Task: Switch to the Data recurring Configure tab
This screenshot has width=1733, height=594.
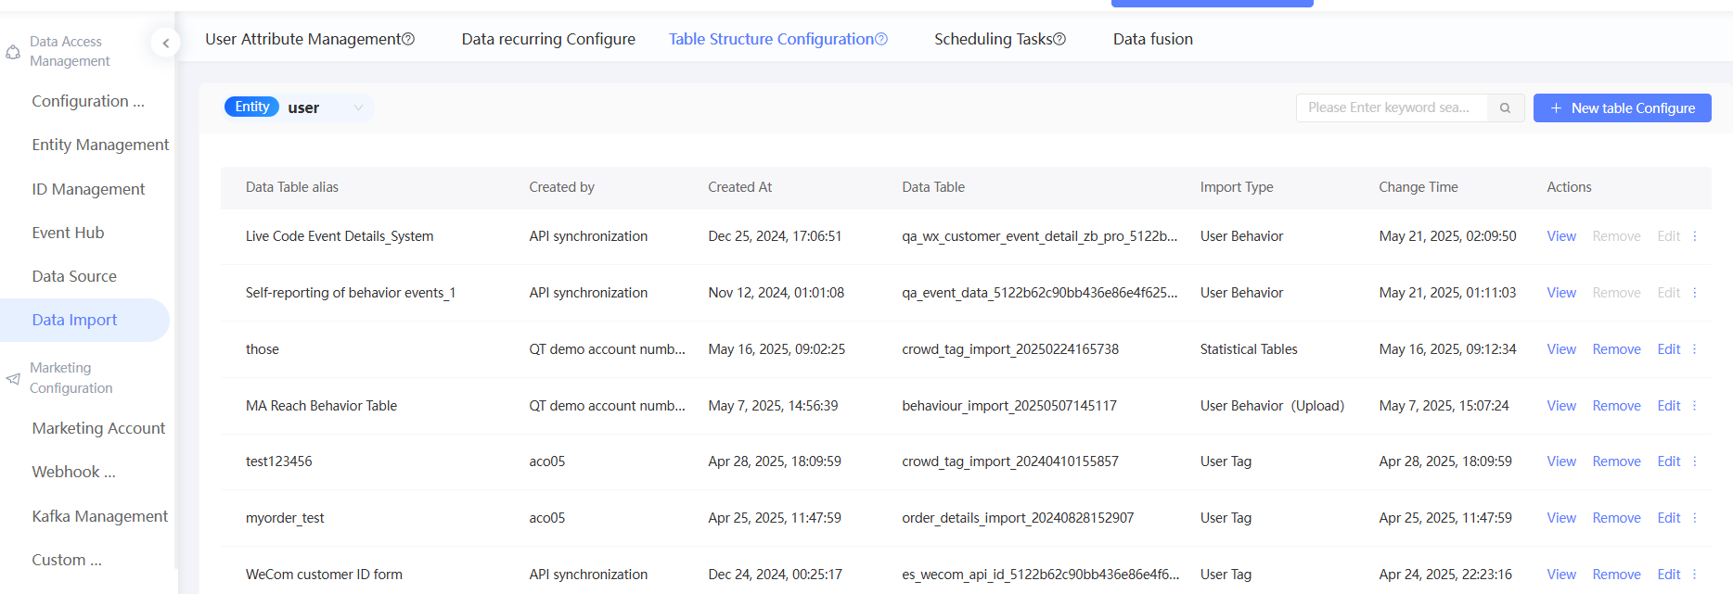Action: coord(548,39)
